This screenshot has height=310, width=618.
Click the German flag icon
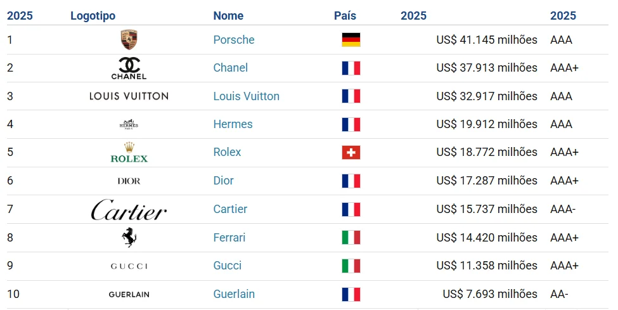click(x=351, y=39)
